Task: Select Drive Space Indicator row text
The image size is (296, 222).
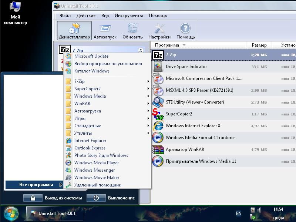Action: 186,67
